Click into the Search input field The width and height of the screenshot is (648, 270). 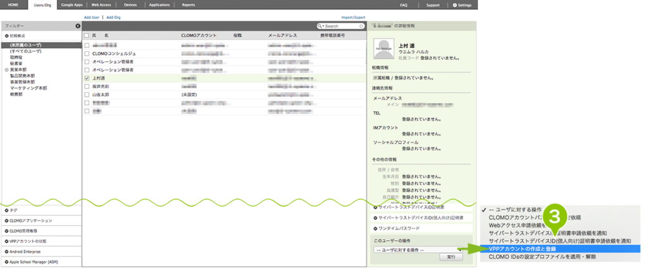[x=342, y=27]
